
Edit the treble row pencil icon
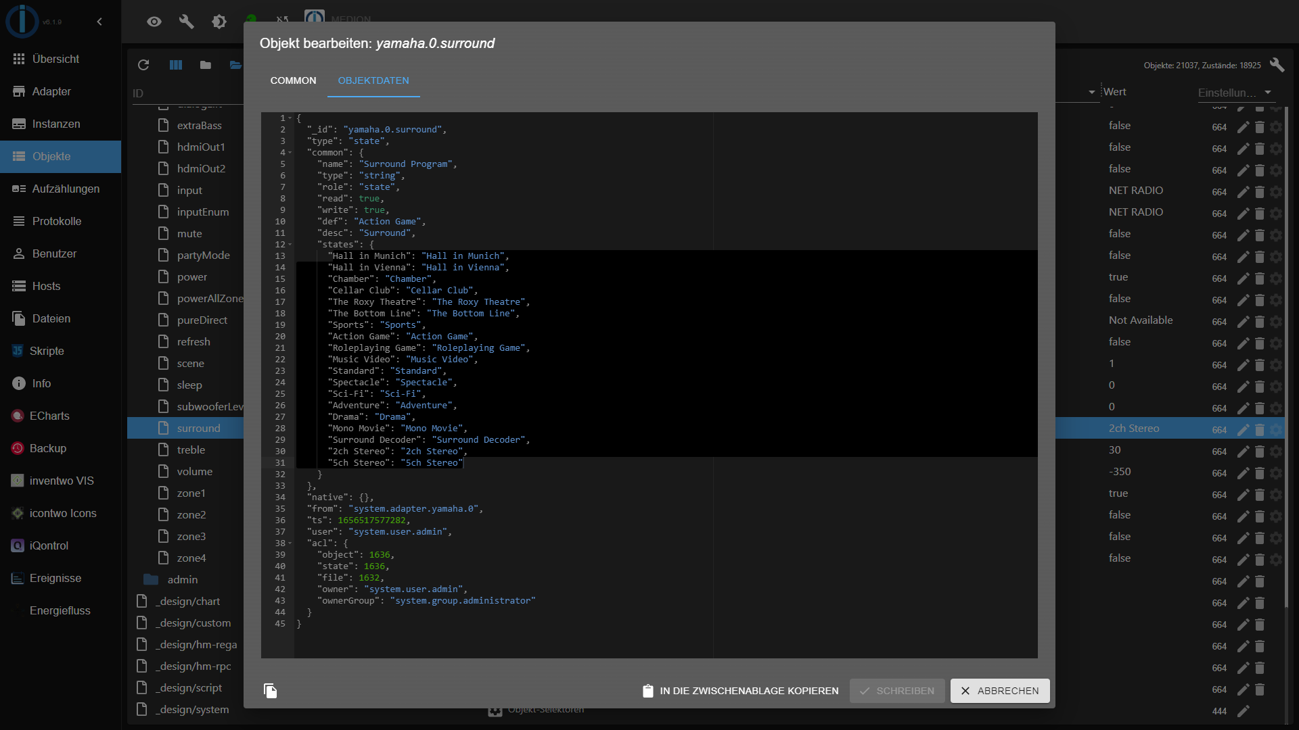click(x=1243, y=451)
